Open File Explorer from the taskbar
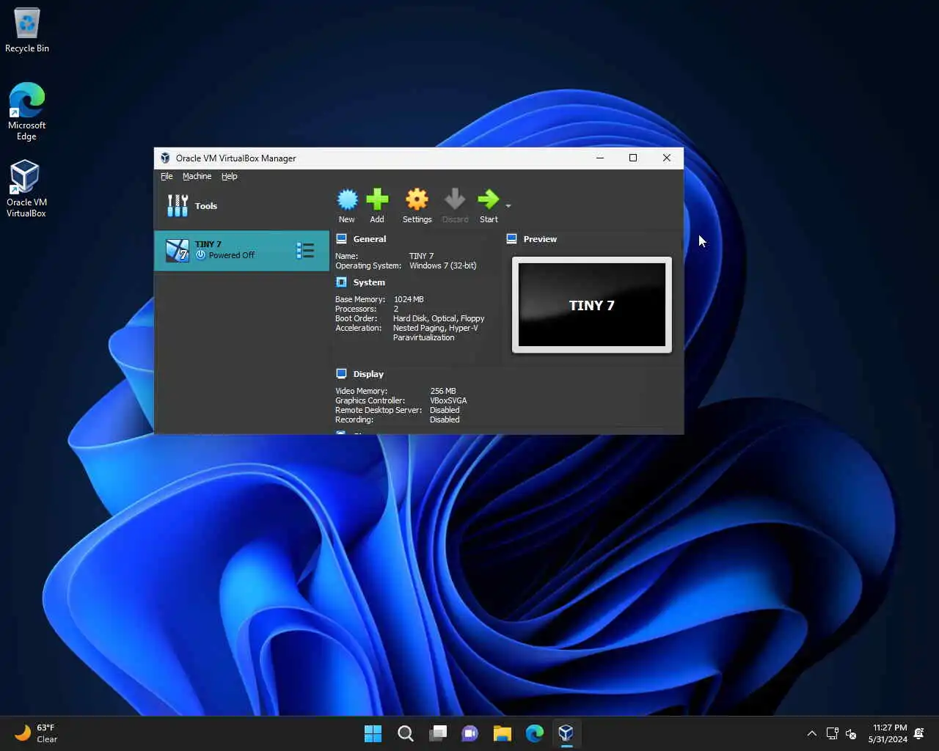The height and width of the screenshot is (751, 939). (x=503, y=733)
